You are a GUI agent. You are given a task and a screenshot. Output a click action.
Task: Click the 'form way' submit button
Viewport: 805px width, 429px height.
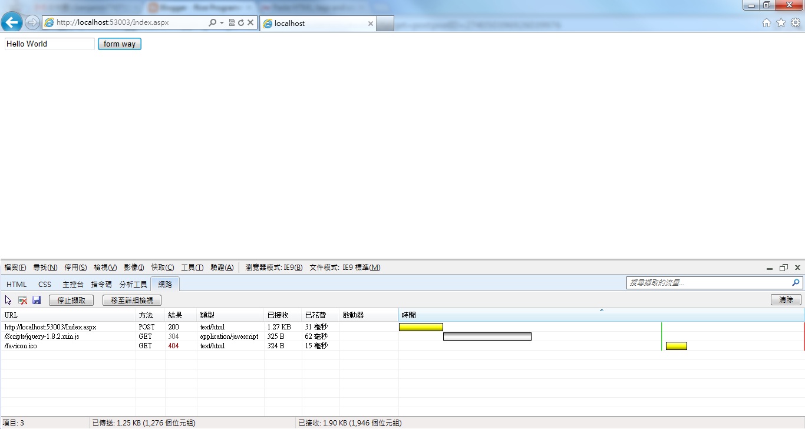tap(120, 44)
